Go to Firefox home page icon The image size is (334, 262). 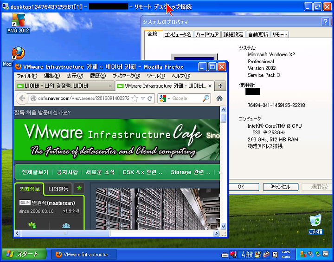[x=219, y=98]
